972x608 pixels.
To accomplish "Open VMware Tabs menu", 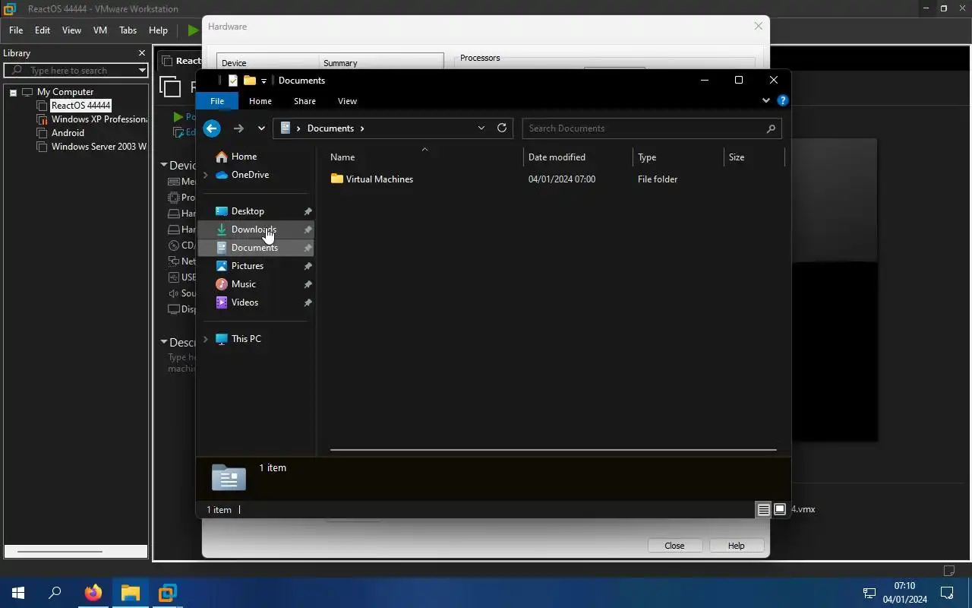I will pos(128,30).
